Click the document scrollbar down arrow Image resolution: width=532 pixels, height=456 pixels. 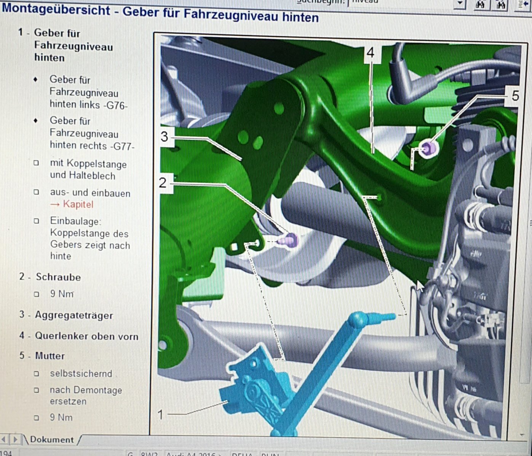click(x=522, y=434)
